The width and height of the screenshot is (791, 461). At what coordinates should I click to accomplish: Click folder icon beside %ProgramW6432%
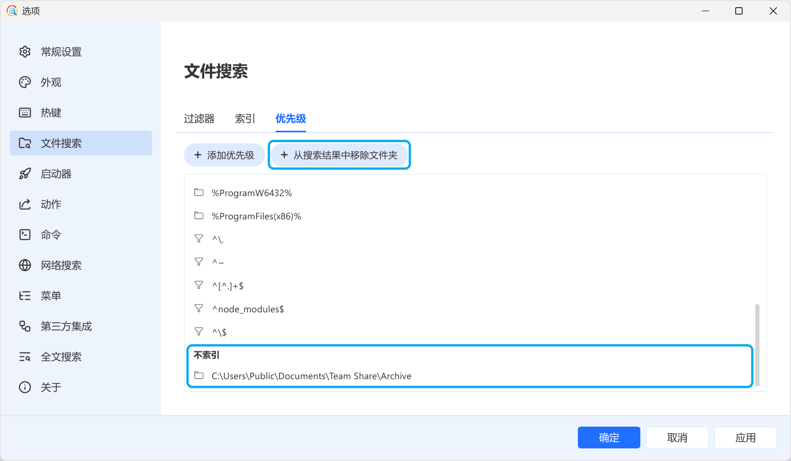tap(199, 192)
